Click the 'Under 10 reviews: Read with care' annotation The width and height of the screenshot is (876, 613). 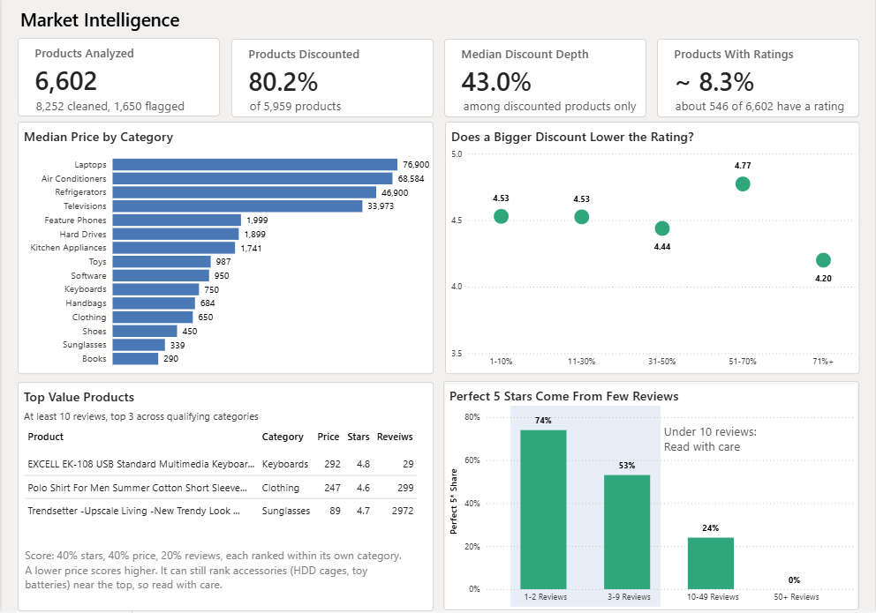[x=710, y=439]
